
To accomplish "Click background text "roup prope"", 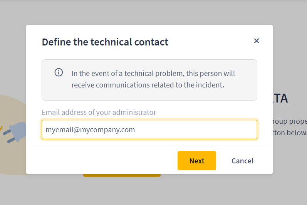I will tap(290, 121).
